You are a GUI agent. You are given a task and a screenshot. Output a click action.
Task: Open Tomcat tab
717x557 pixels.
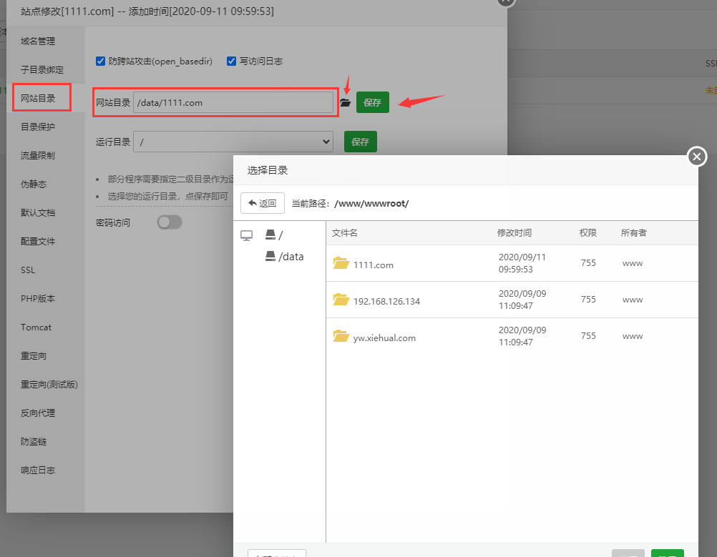(36, 327)
